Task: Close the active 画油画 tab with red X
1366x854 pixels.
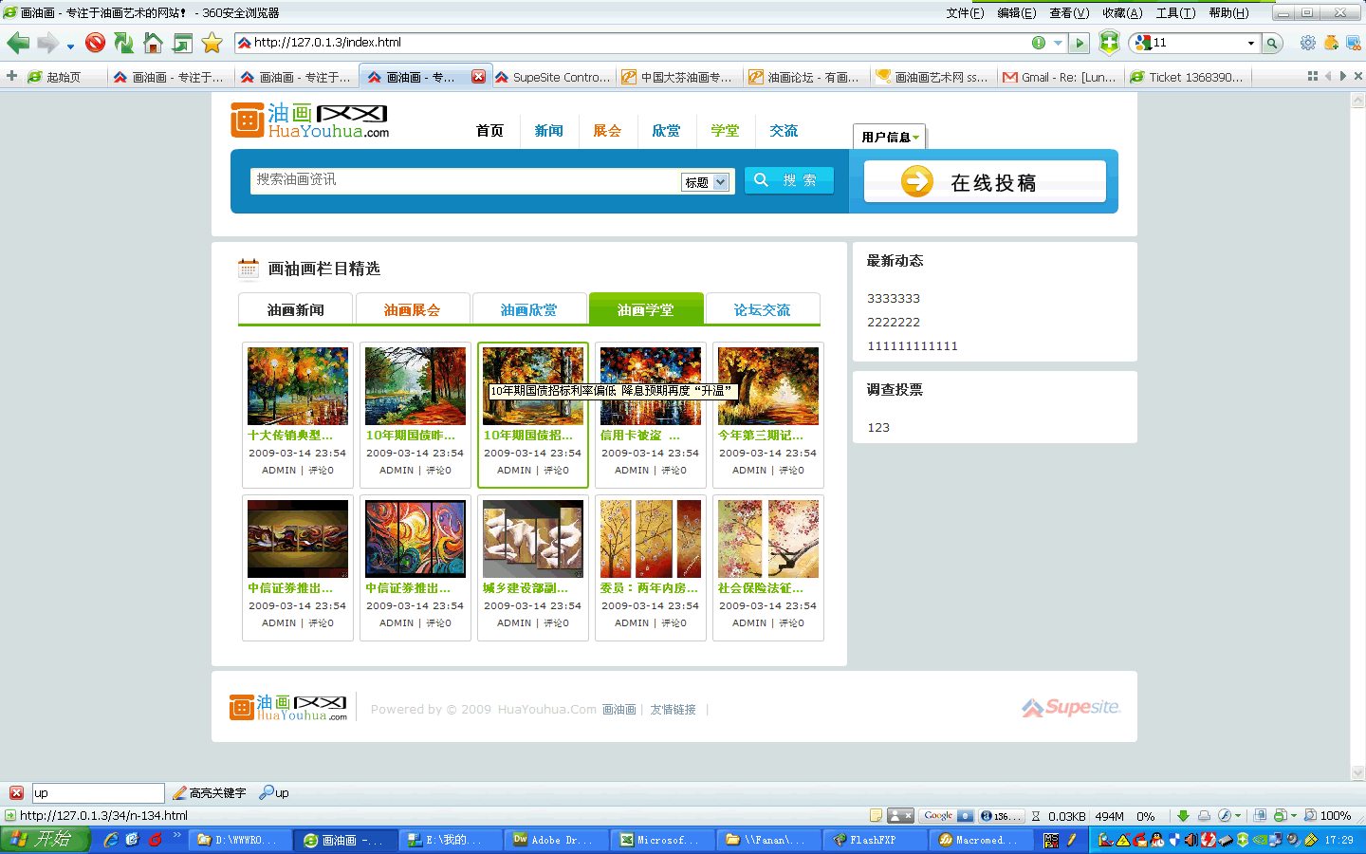Action: point(479,77)
